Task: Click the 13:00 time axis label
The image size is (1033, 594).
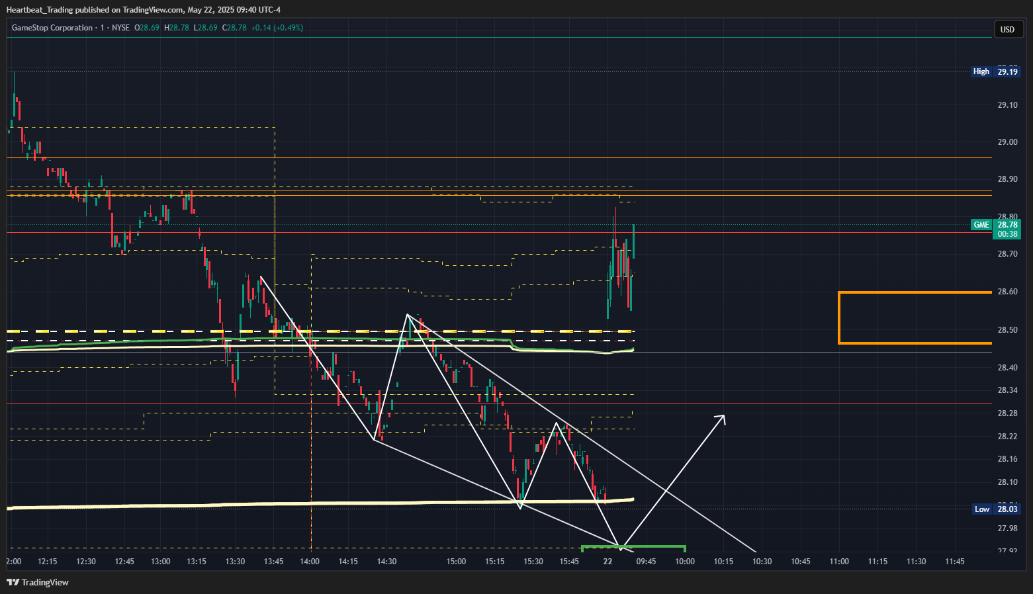Action: [161, 562]
